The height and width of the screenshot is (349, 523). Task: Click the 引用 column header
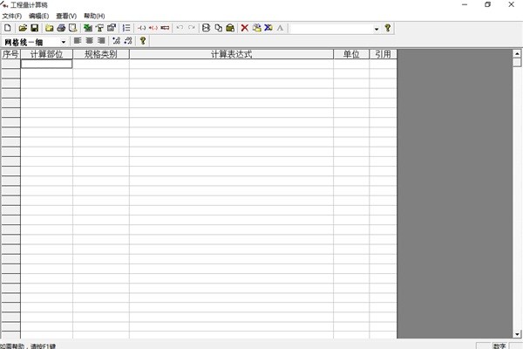(x=383, y=54)
